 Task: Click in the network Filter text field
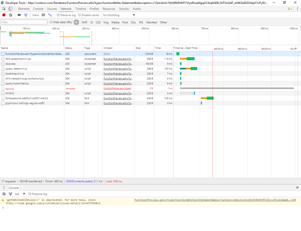click(24, 22)
